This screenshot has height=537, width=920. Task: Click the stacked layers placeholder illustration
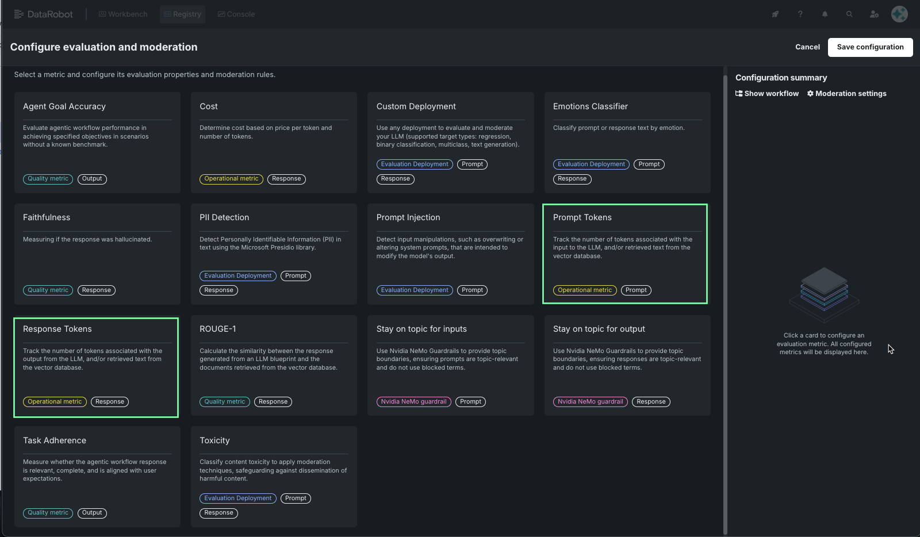tap(824, 289)
